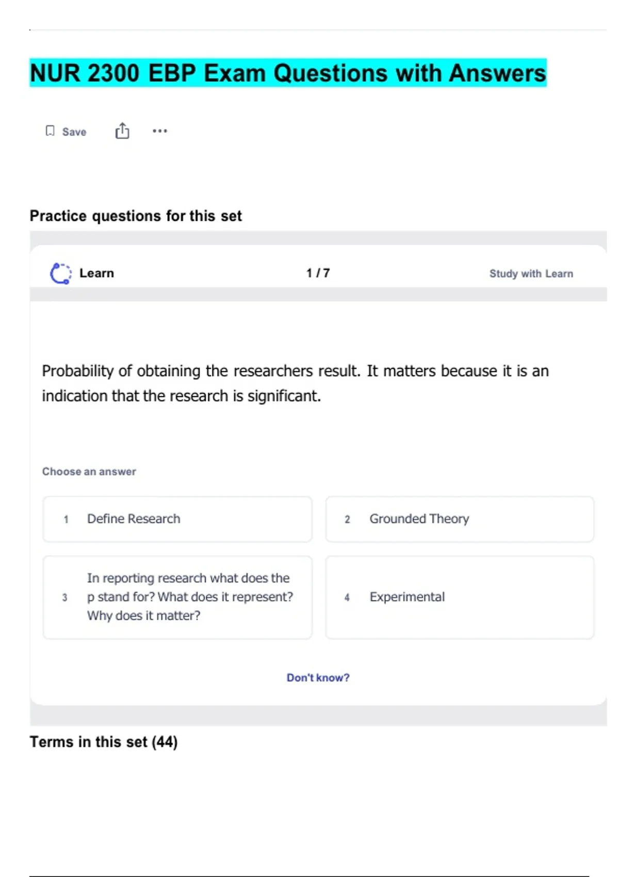Click number 4 badge beside Experimental
The height and width of the screenshot is (877, 619).
[347, 597]
